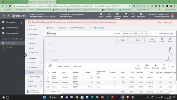Open the Windows Start menu
This screenshot has height=100, width=177.
44,97
